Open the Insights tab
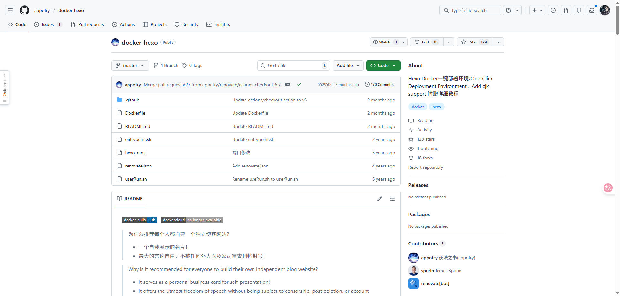 point(218,24)
